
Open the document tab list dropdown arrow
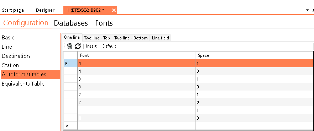307,10
